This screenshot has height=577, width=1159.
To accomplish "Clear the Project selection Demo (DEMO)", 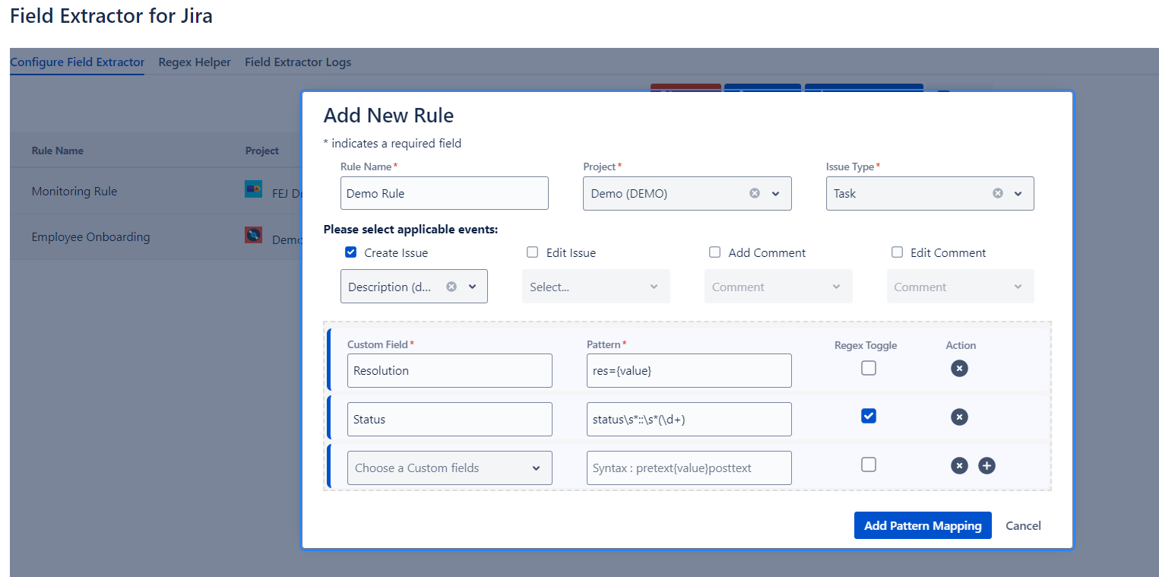I will coord(755,193).
